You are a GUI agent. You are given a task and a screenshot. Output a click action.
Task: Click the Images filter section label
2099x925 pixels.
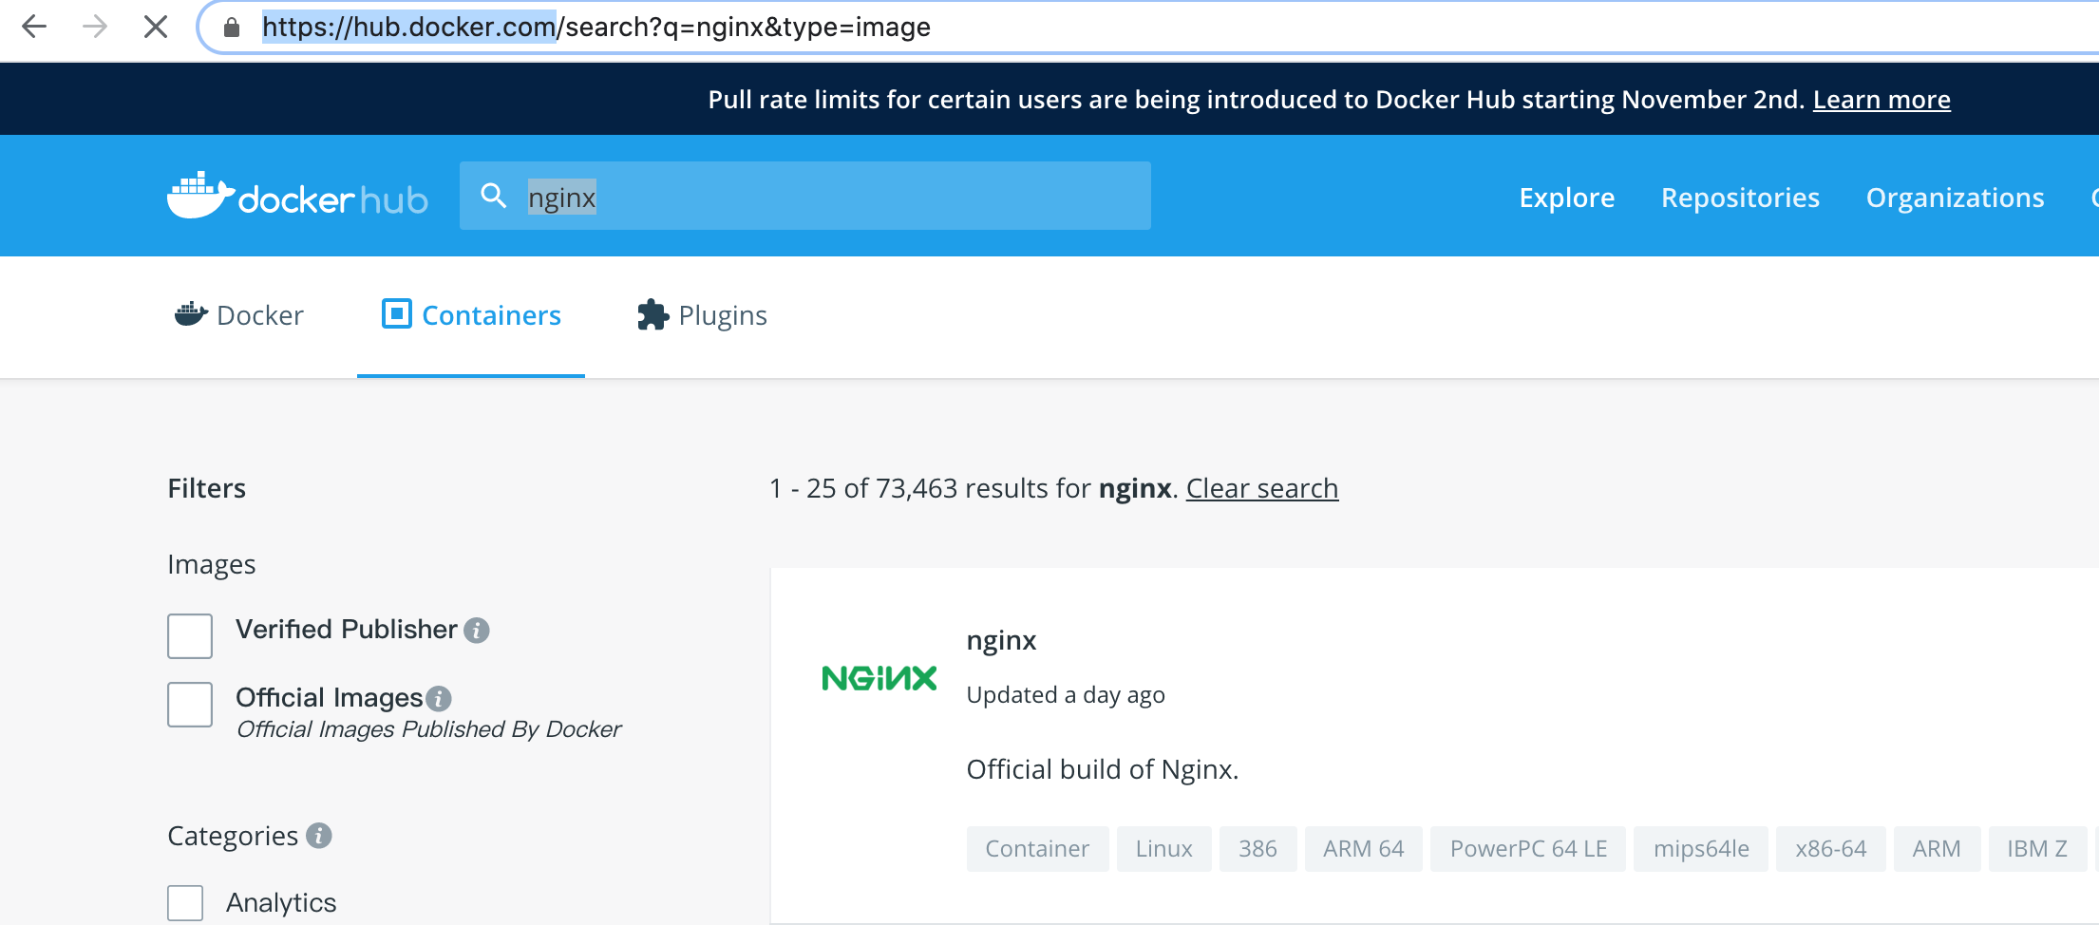212,565
